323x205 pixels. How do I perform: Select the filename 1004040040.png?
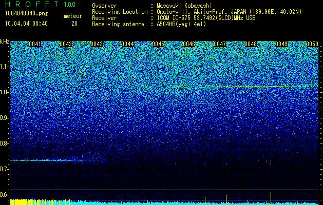tap(27, 14)
